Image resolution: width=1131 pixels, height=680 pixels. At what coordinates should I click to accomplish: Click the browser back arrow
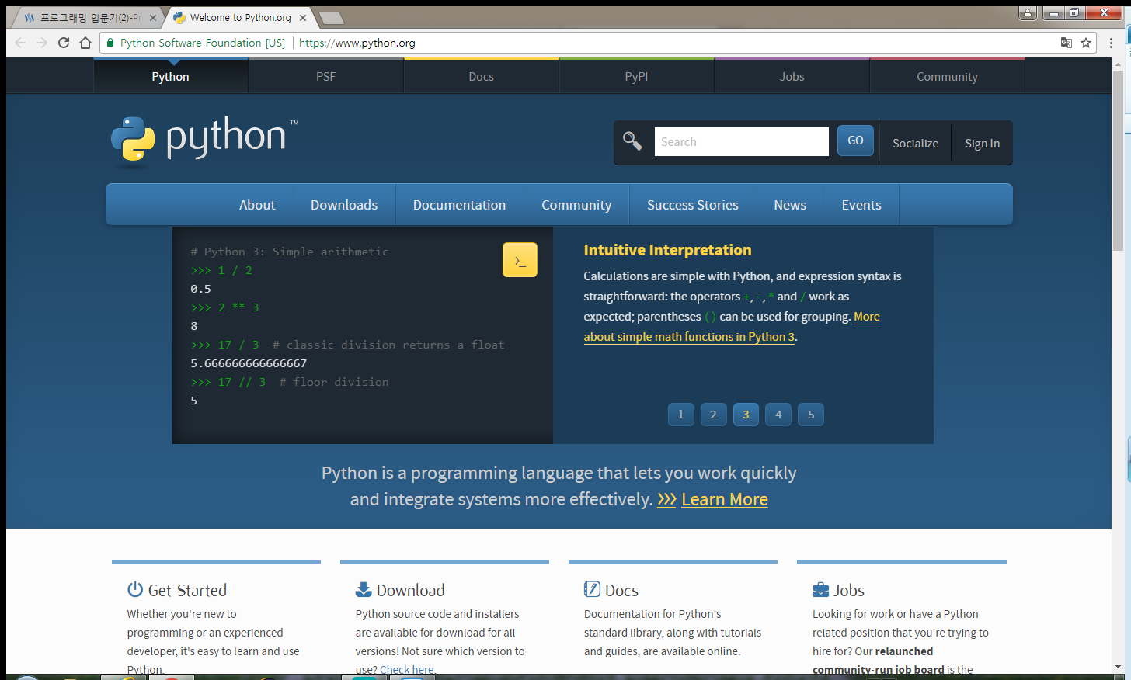(20, 43)
